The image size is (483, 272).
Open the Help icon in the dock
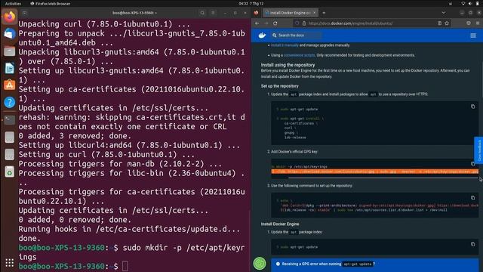point(10,102)
